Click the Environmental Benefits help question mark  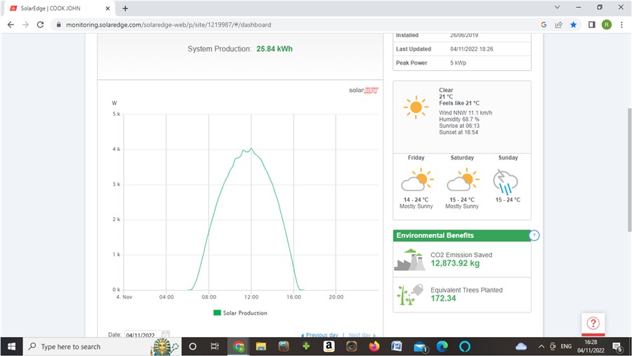[534, 235]
